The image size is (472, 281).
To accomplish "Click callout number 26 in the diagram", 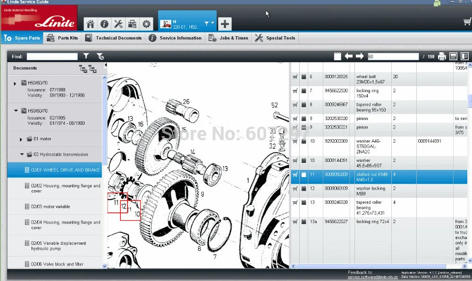I will pos(186,102).
